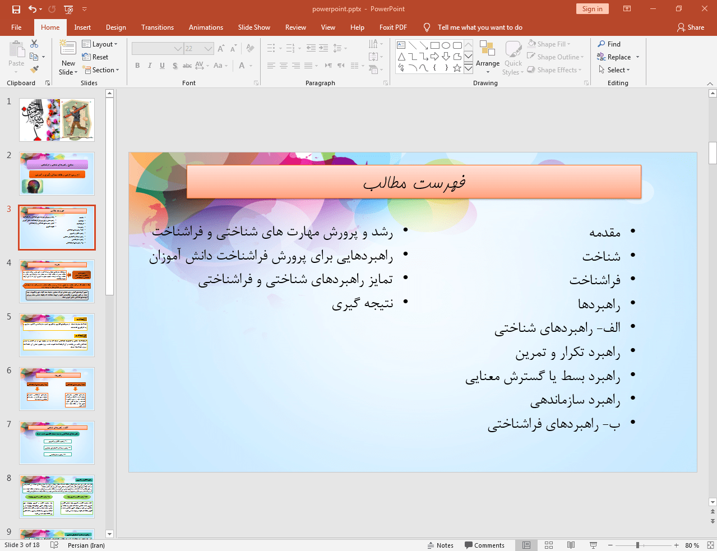Click zoom out minus button
Image resolution: width=717 pixels, height=551 pixels.
[x=610, y=545]
